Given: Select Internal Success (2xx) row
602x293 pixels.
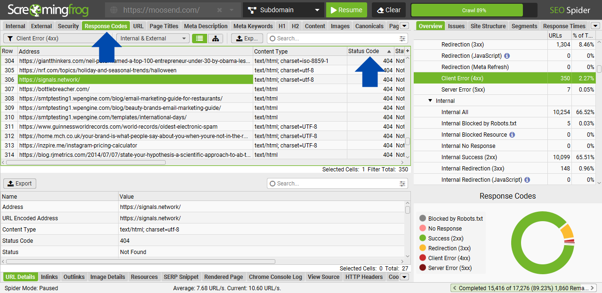Looking at the screenshot, I should click(x=505, y=157).
